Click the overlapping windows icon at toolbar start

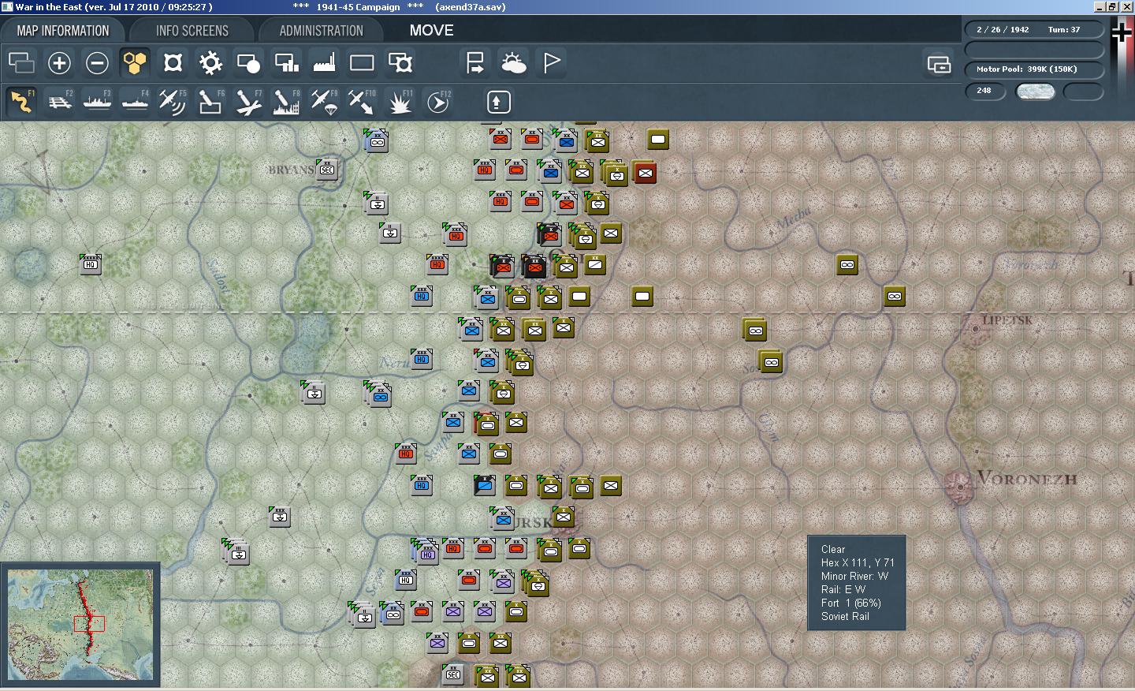21,62
